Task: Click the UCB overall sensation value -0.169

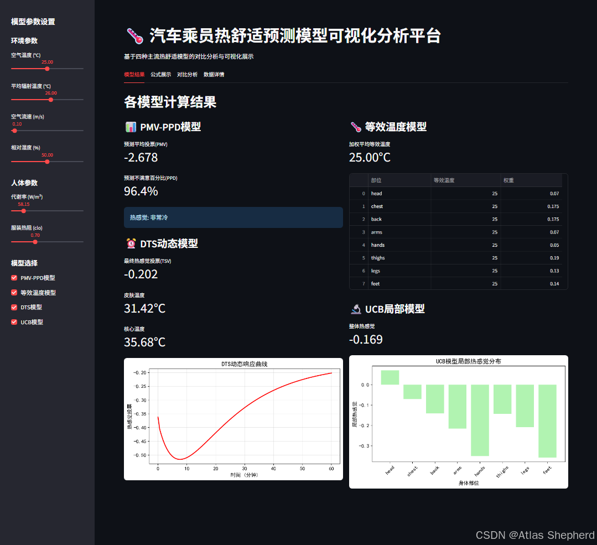Action: click(x=366, y=339)
